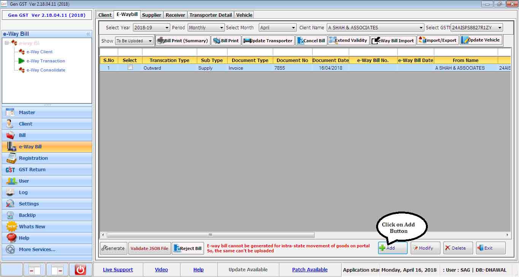
Task: Tick the checkbox for row 1
Action: (130, 67)
